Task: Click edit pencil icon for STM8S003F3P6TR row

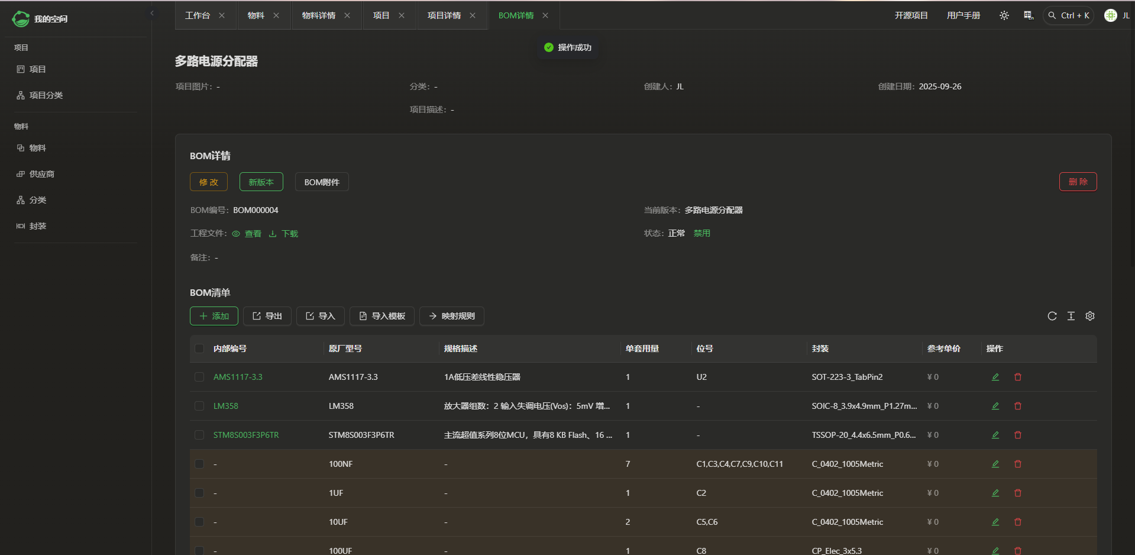Action: (x=995, y=435)
